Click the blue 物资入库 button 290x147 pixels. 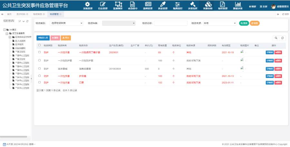click(43, 38)
